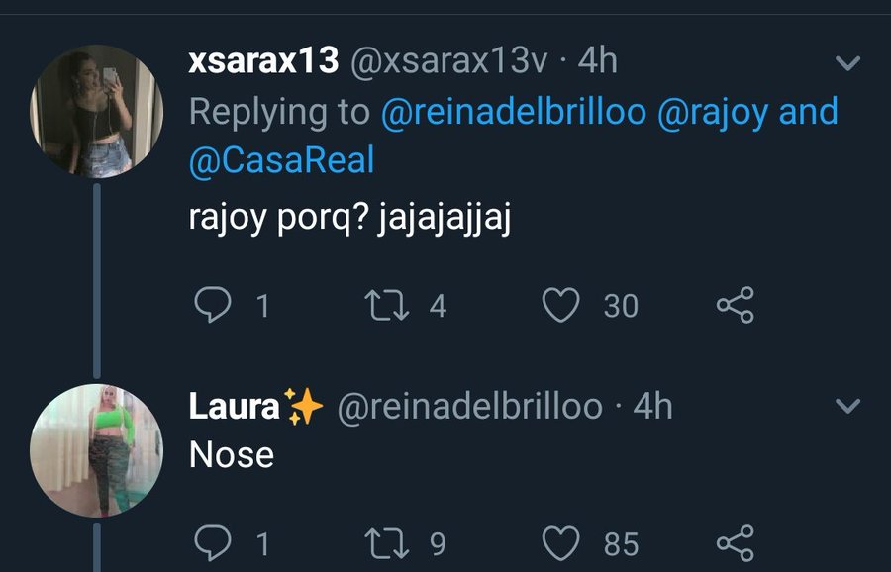
Task: Like xsarax13's tweet
Action: coord(561,305)
